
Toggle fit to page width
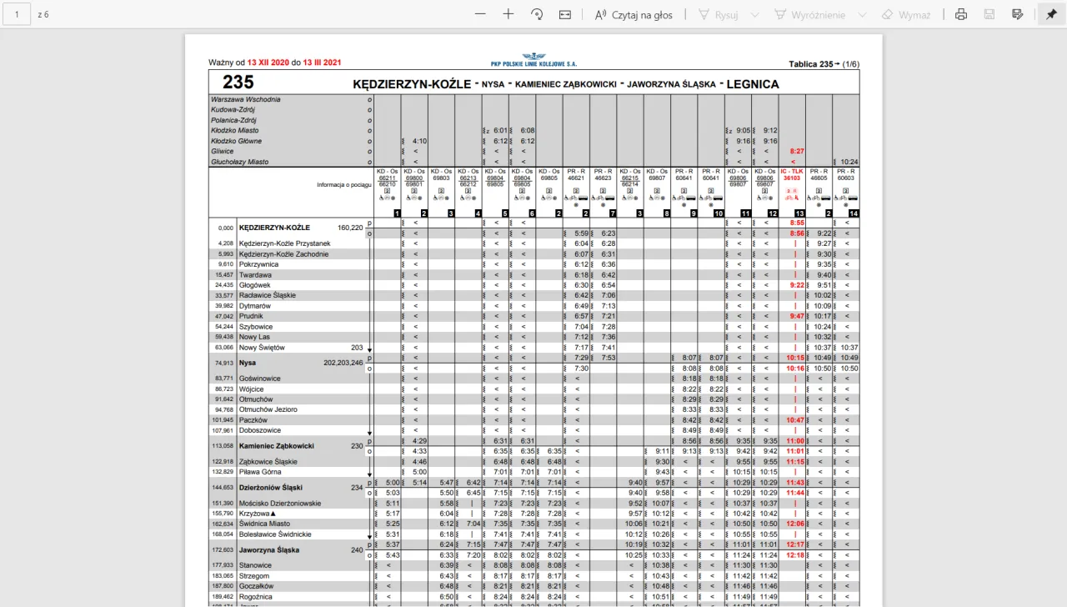[565, 14]
